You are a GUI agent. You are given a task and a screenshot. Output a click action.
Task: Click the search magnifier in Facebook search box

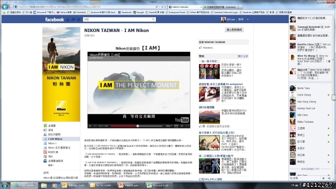pos(153,19)
